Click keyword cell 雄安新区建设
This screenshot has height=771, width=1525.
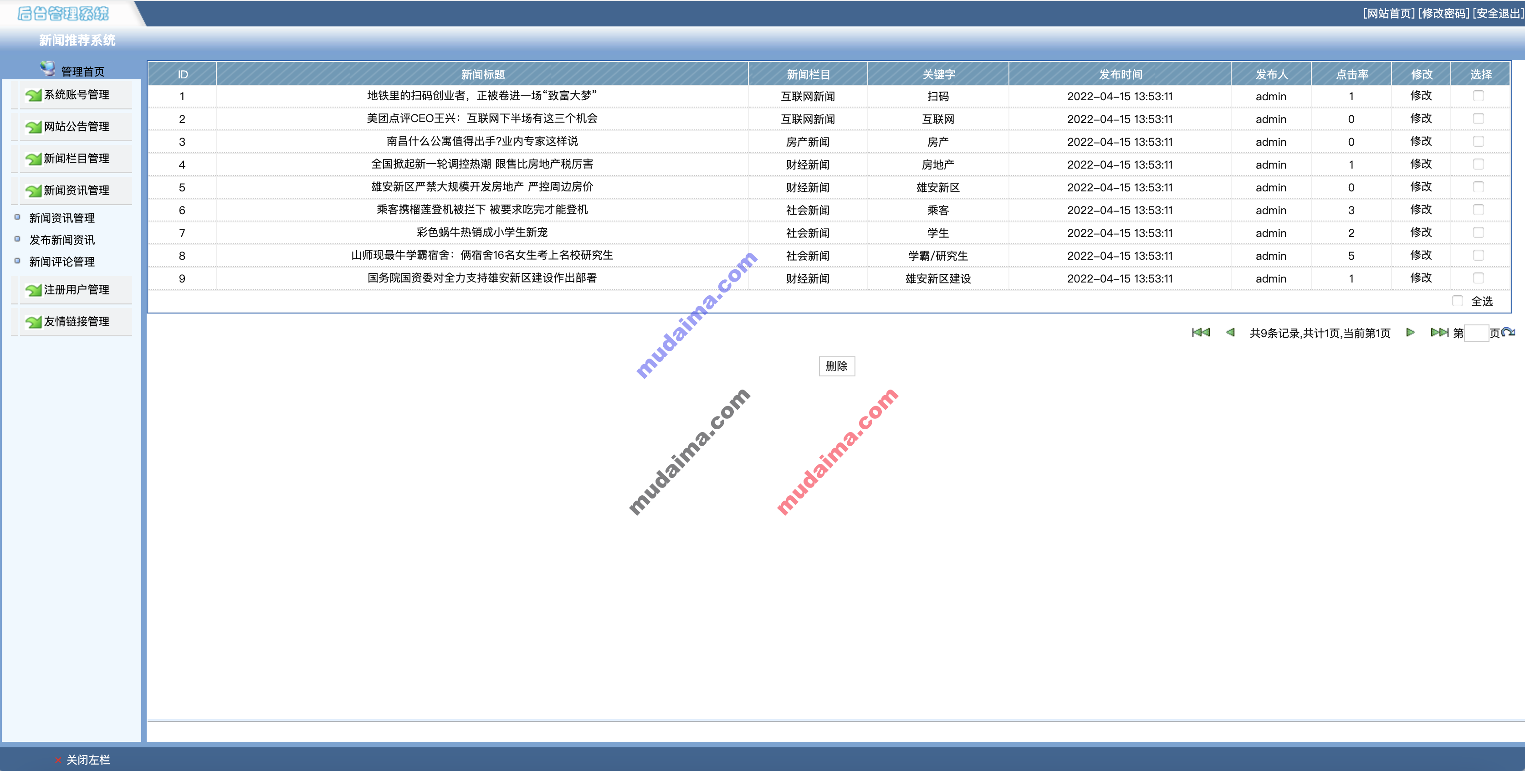[938, 279]
